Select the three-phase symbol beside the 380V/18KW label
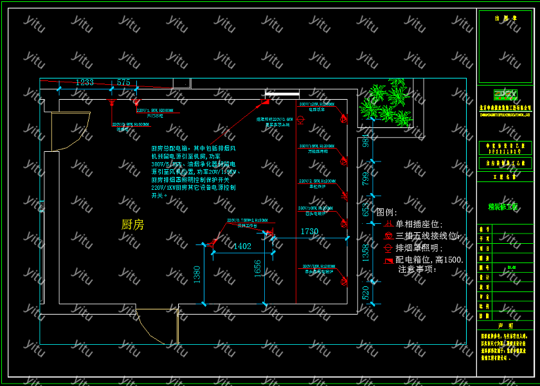The width and height of the screenshot is (540, 386). pos(344,161)
